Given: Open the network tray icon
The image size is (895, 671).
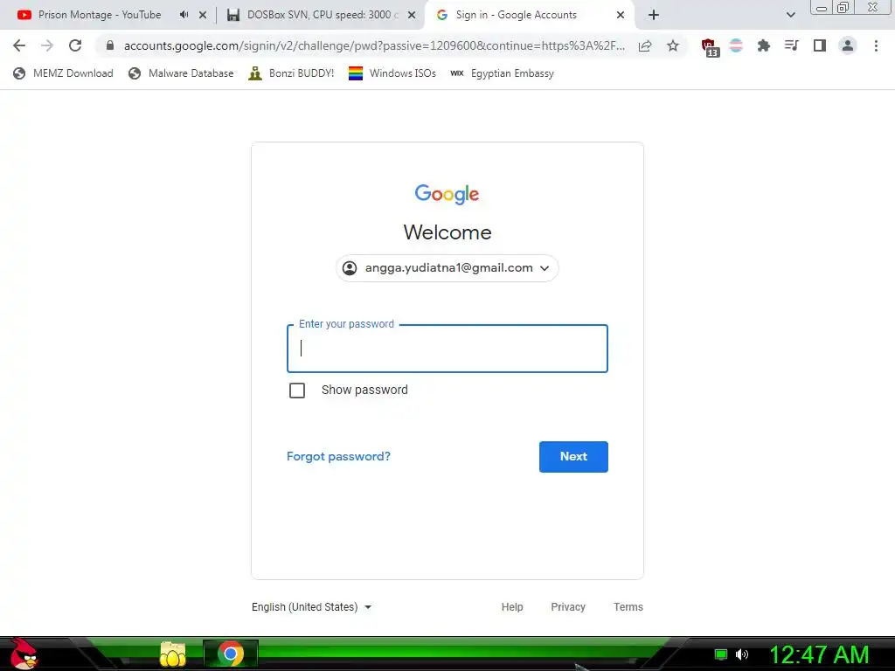Looking at the screenshot, I should pyautogui.click(x=721, y=654).
